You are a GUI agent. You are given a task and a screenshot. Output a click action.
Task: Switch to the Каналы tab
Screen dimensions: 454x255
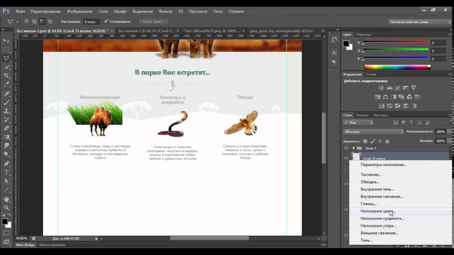click(x=362, y=115)
